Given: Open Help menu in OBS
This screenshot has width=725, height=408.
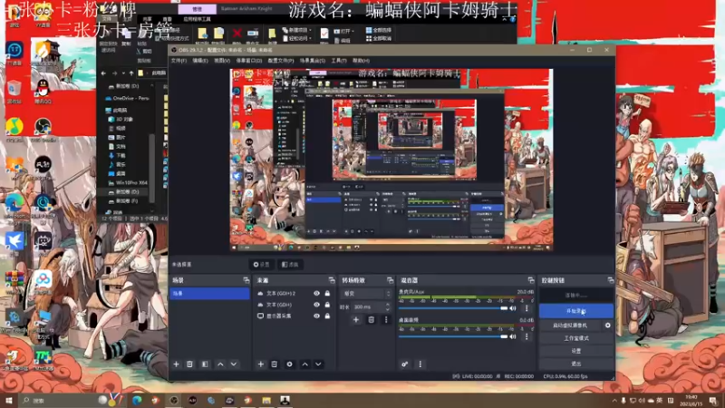Looking at the screenshot, I should coord(361,61).
